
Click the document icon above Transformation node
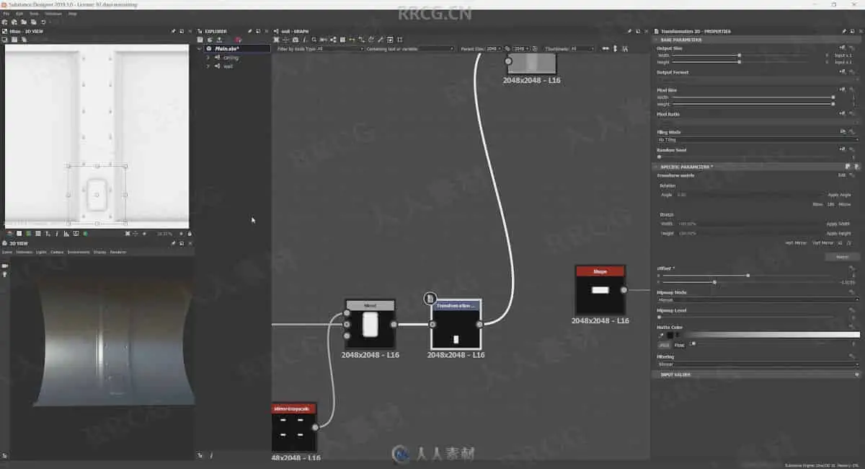point(430,298)
